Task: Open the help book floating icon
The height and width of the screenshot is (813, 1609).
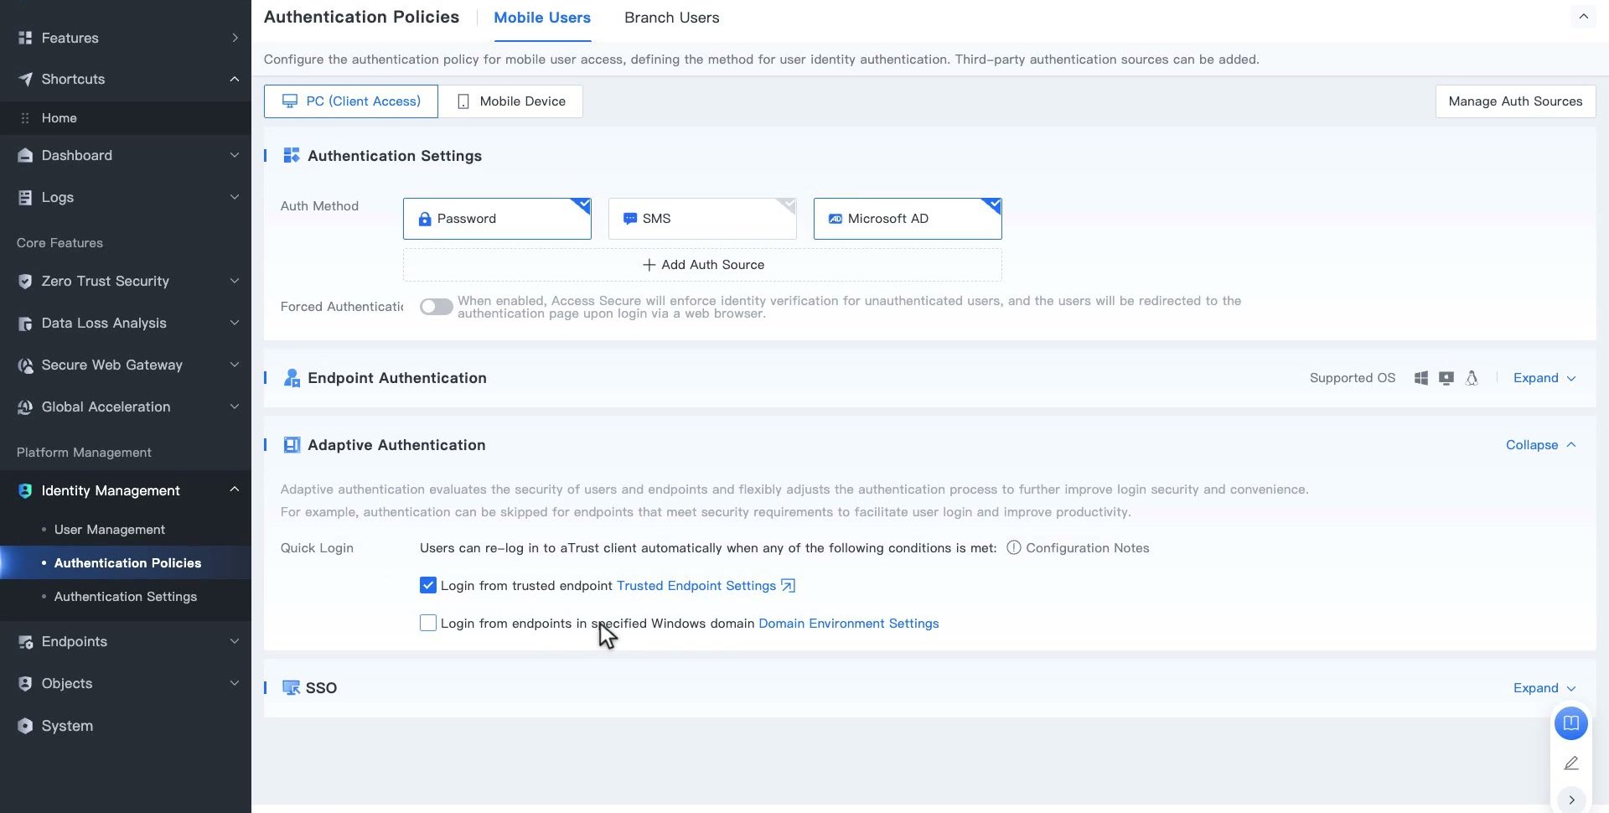Action: point(1570,722)
